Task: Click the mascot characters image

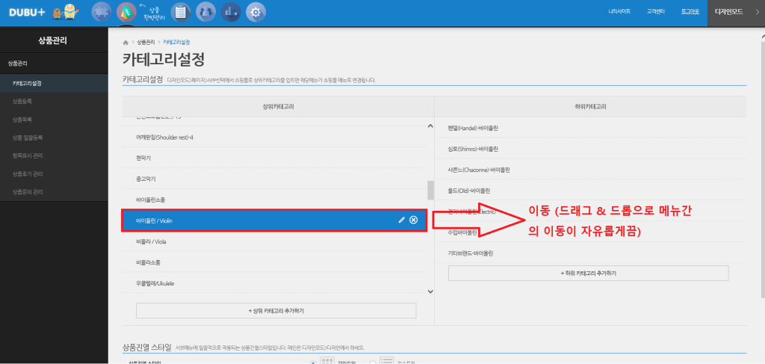Action: [x=65, y=12]
